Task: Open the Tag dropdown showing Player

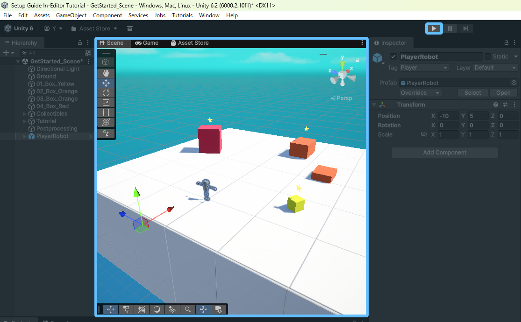Action: tap(424, 68)
